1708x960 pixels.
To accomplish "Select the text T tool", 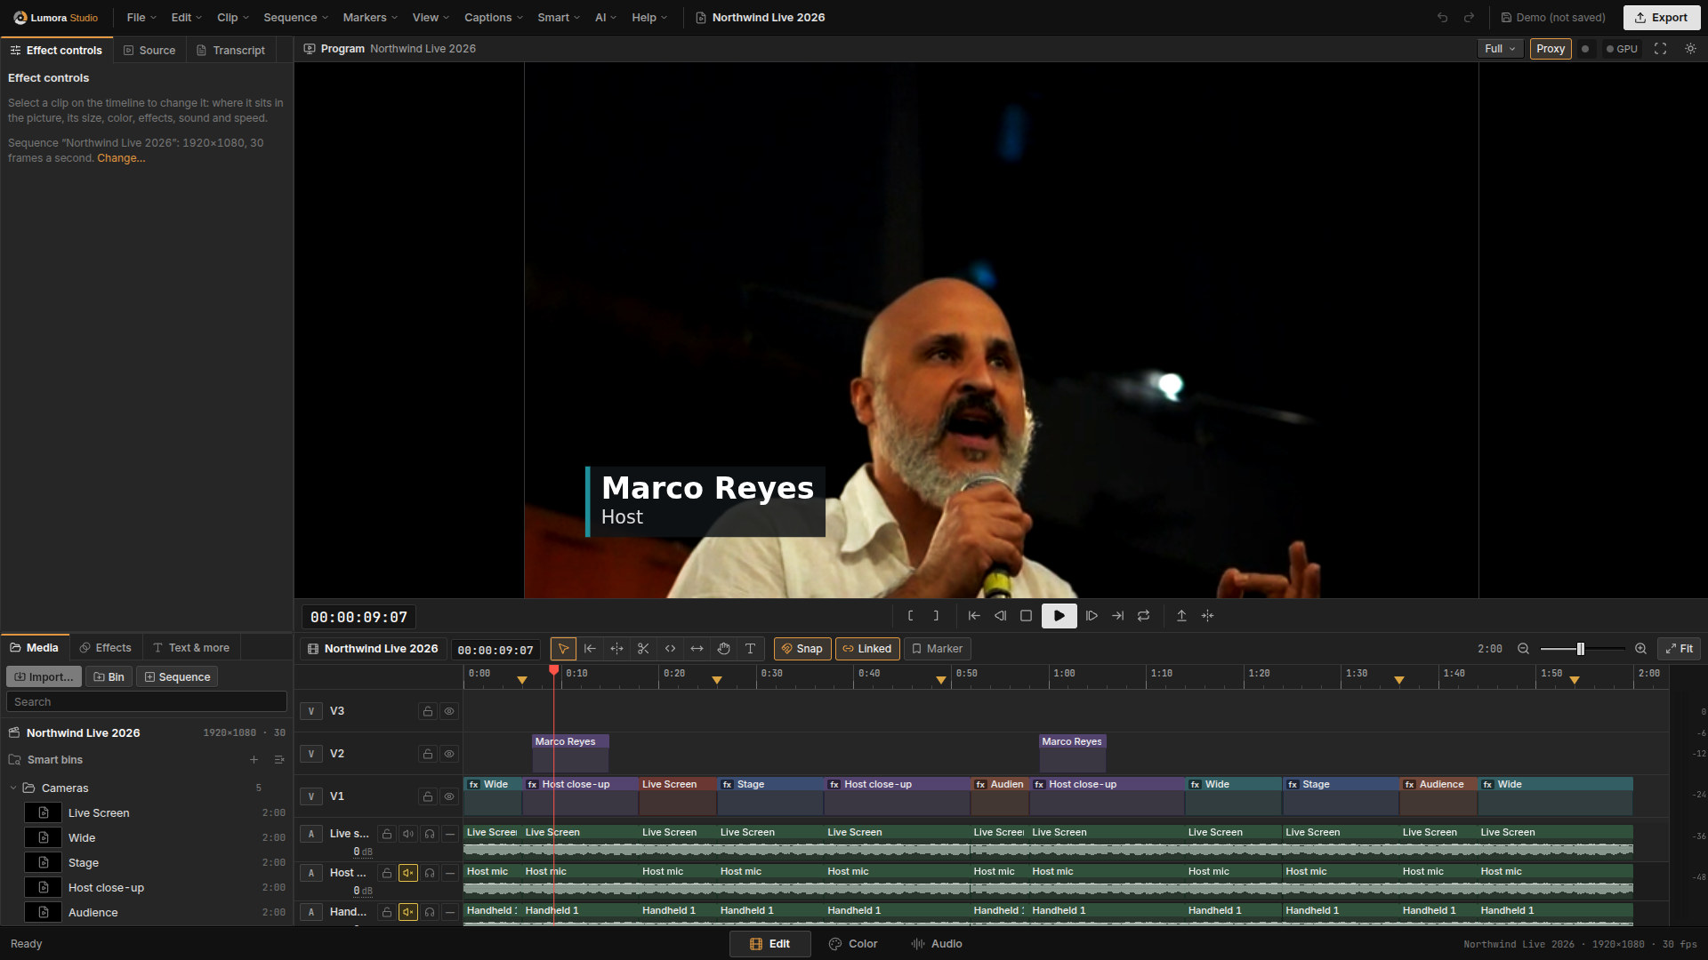I will [750, 649].
